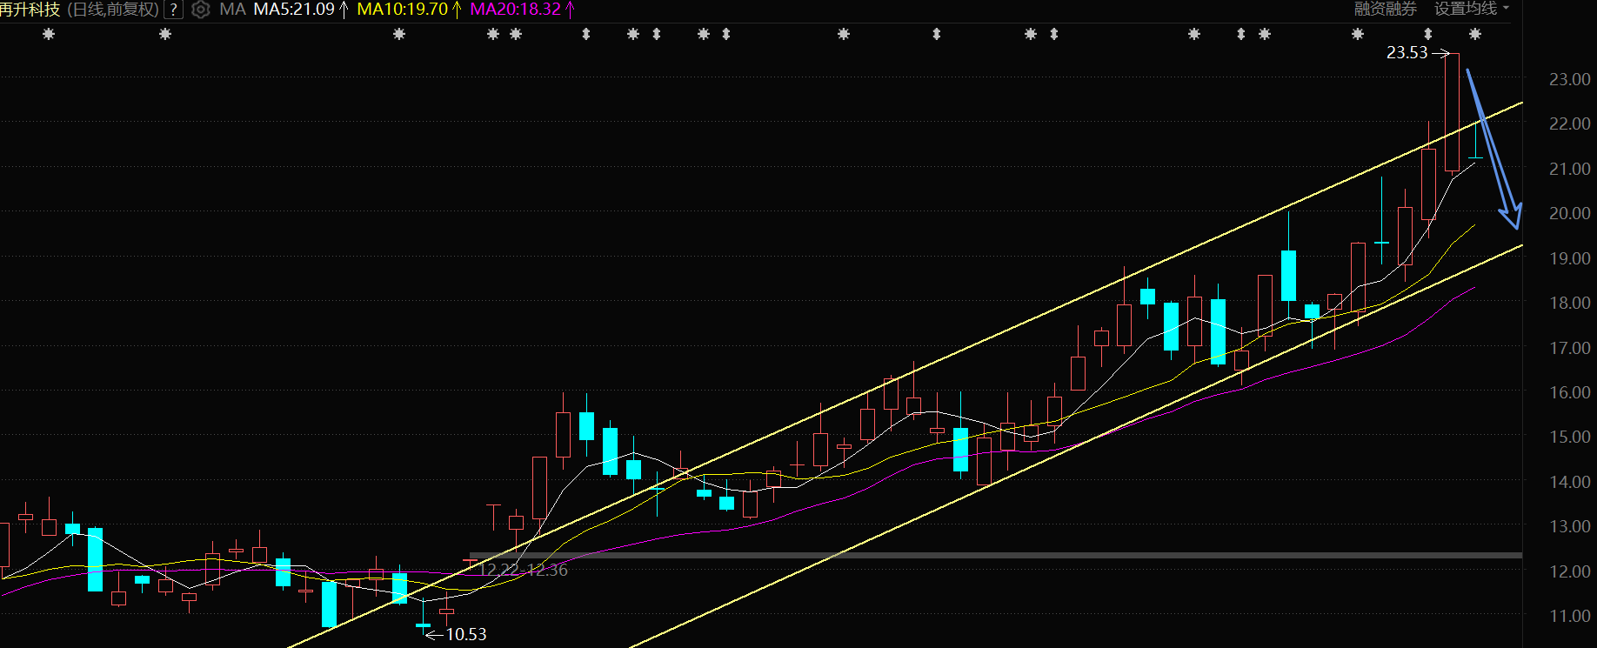Click 20.00 on the price axis

point(1569,213)
